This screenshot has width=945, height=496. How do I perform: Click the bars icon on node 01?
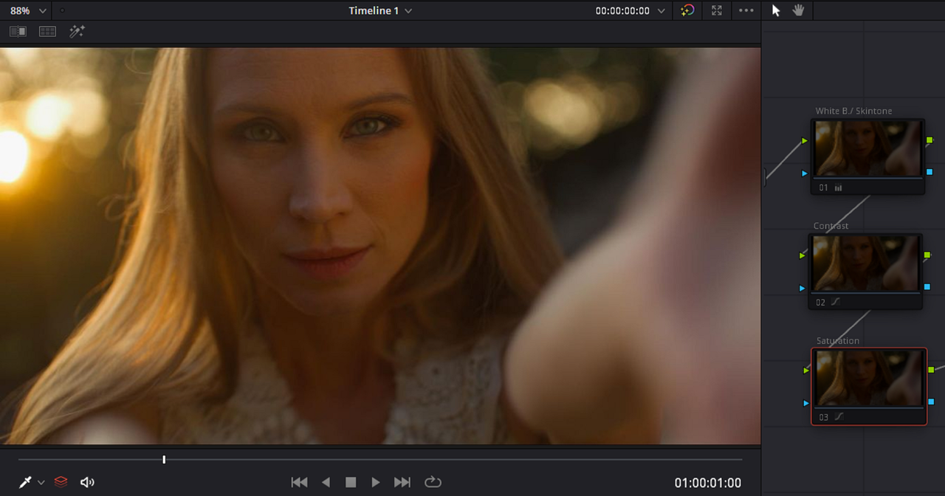pyautogui.click(x=838, y=188)
